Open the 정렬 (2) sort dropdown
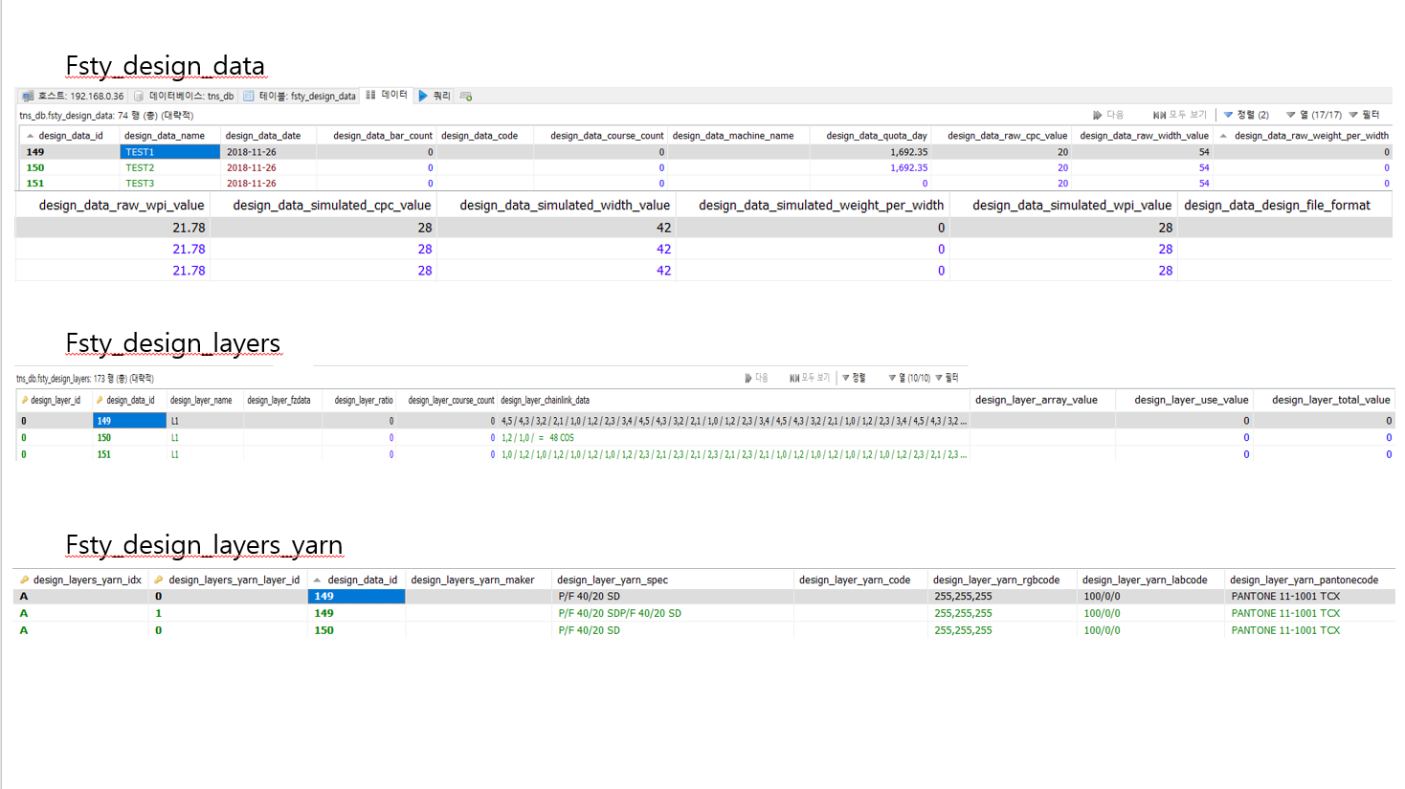The height and width of the screenshot is (789, 1405). coord(1246,115)
